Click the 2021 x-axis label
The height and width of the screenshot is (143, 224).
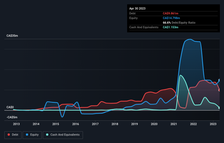pos(174,124)
